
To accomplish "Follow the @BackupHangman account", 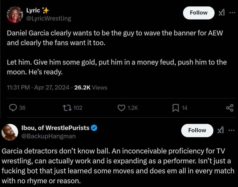I will click(x=197, y=130).
